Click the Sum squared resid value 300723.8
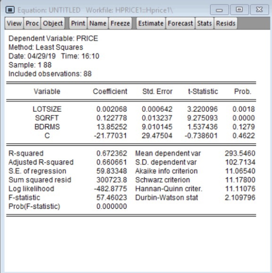272x273 pixels. (112, 180)
